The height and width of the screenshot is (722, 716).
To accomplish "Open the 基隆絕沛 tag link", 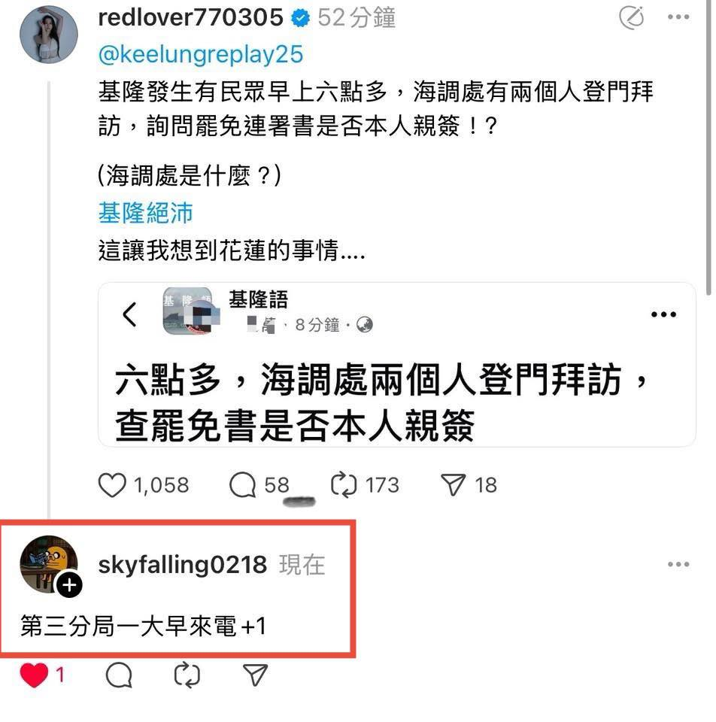I will 145,213.
